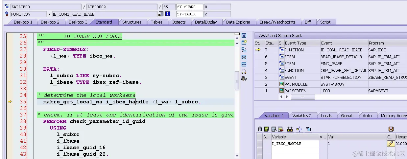Viewport: 407px width, 159px height.
Task: Click the I_IBCO_HANDLE variable cell
Action: 295,144
